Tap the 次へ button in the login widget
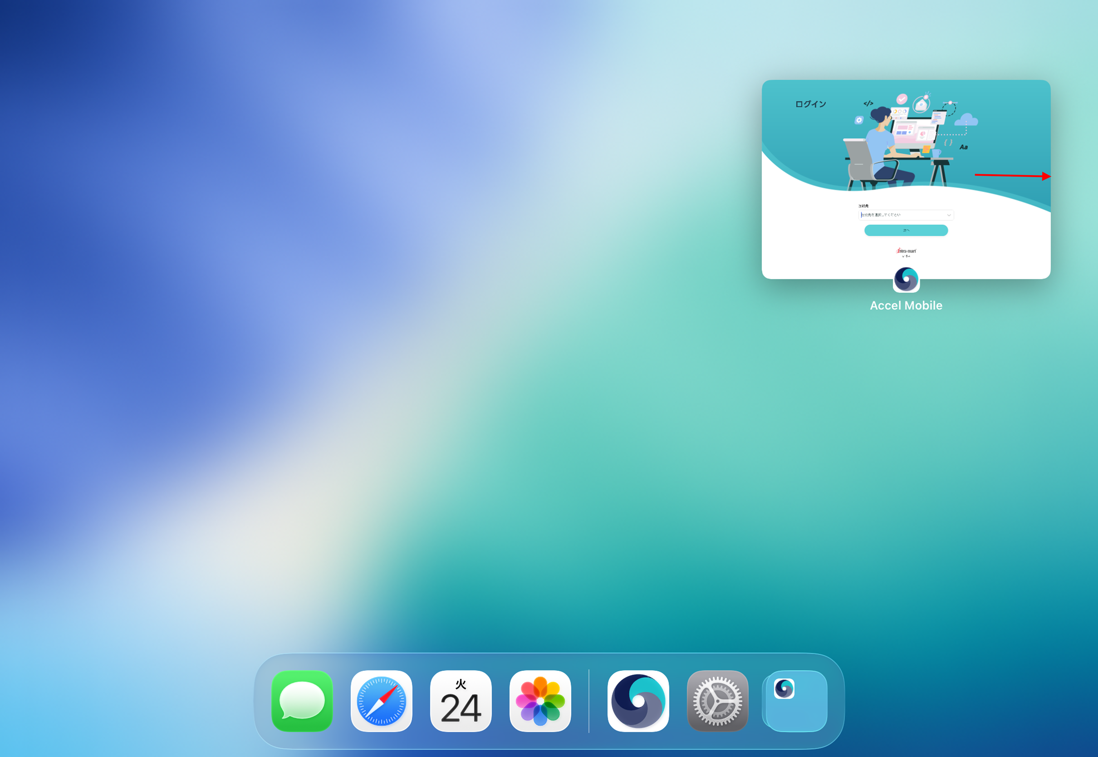Screen dimensions: 1098x757 pyautogui.click(x=906, y=231)
